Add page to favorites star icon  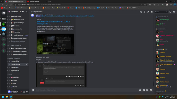click(145, 5)
